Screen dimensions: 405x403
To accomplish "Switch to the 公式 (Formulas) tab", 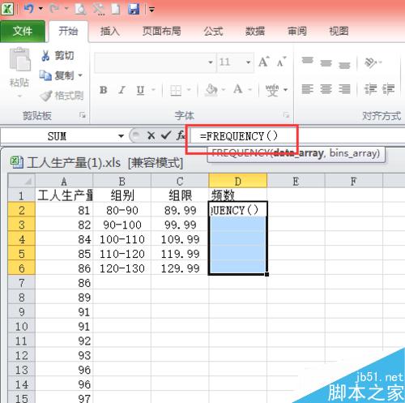I will coord(213,32).
